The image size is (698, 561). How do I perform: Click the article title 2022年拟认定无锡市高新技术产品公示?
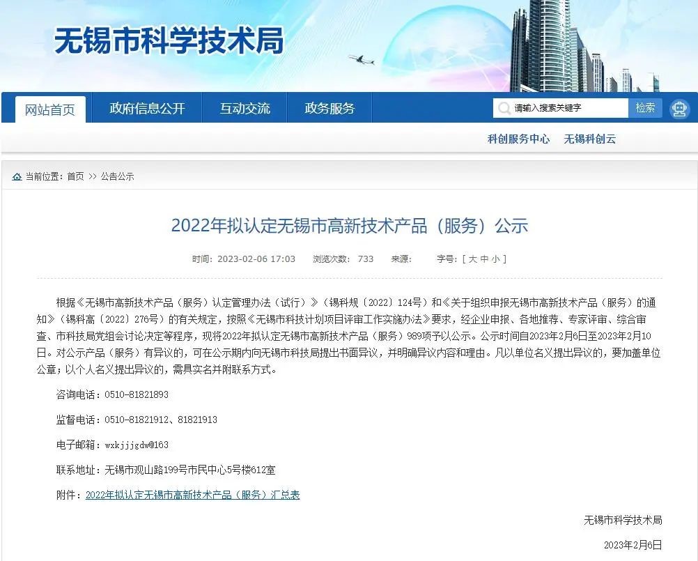(349, 226)
